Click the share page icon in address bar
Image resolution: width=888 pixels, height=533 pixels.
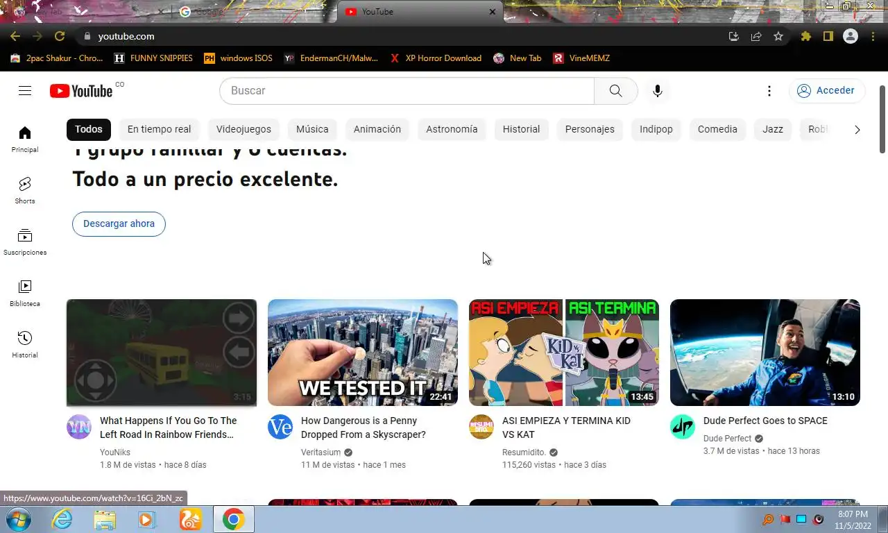pos(756,36)
